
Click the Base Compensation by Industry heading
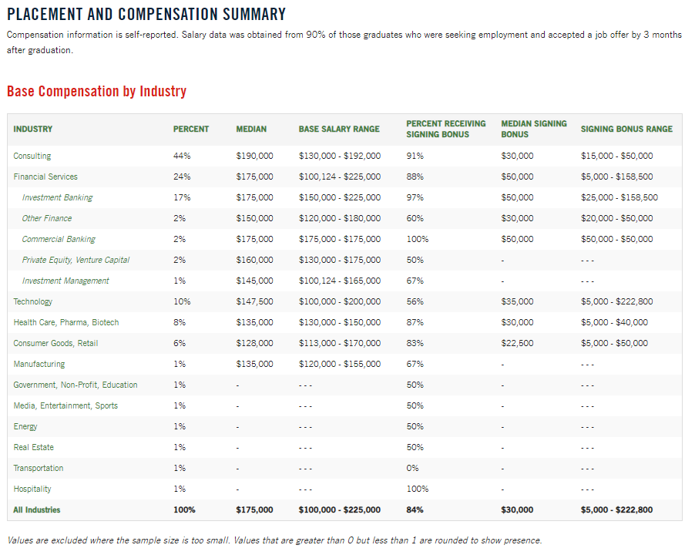coord(96,92)
